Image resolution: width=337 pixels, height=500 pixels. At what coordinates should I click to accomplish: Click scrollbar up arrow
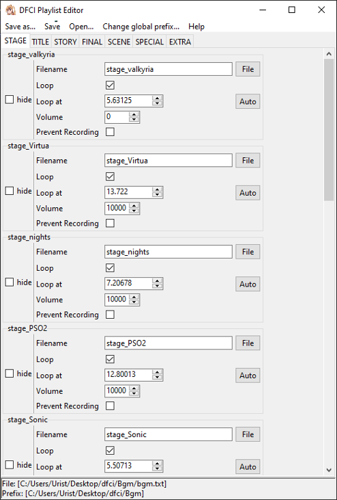pos(329,54)
